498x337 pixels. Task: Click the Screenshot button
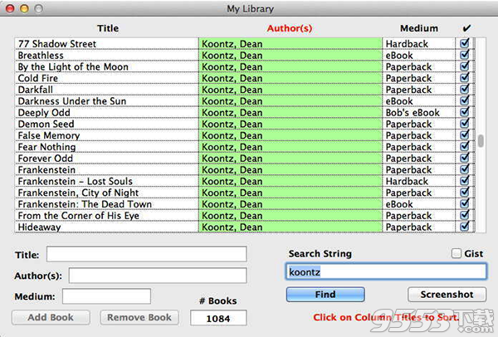[x=447, y=295]
